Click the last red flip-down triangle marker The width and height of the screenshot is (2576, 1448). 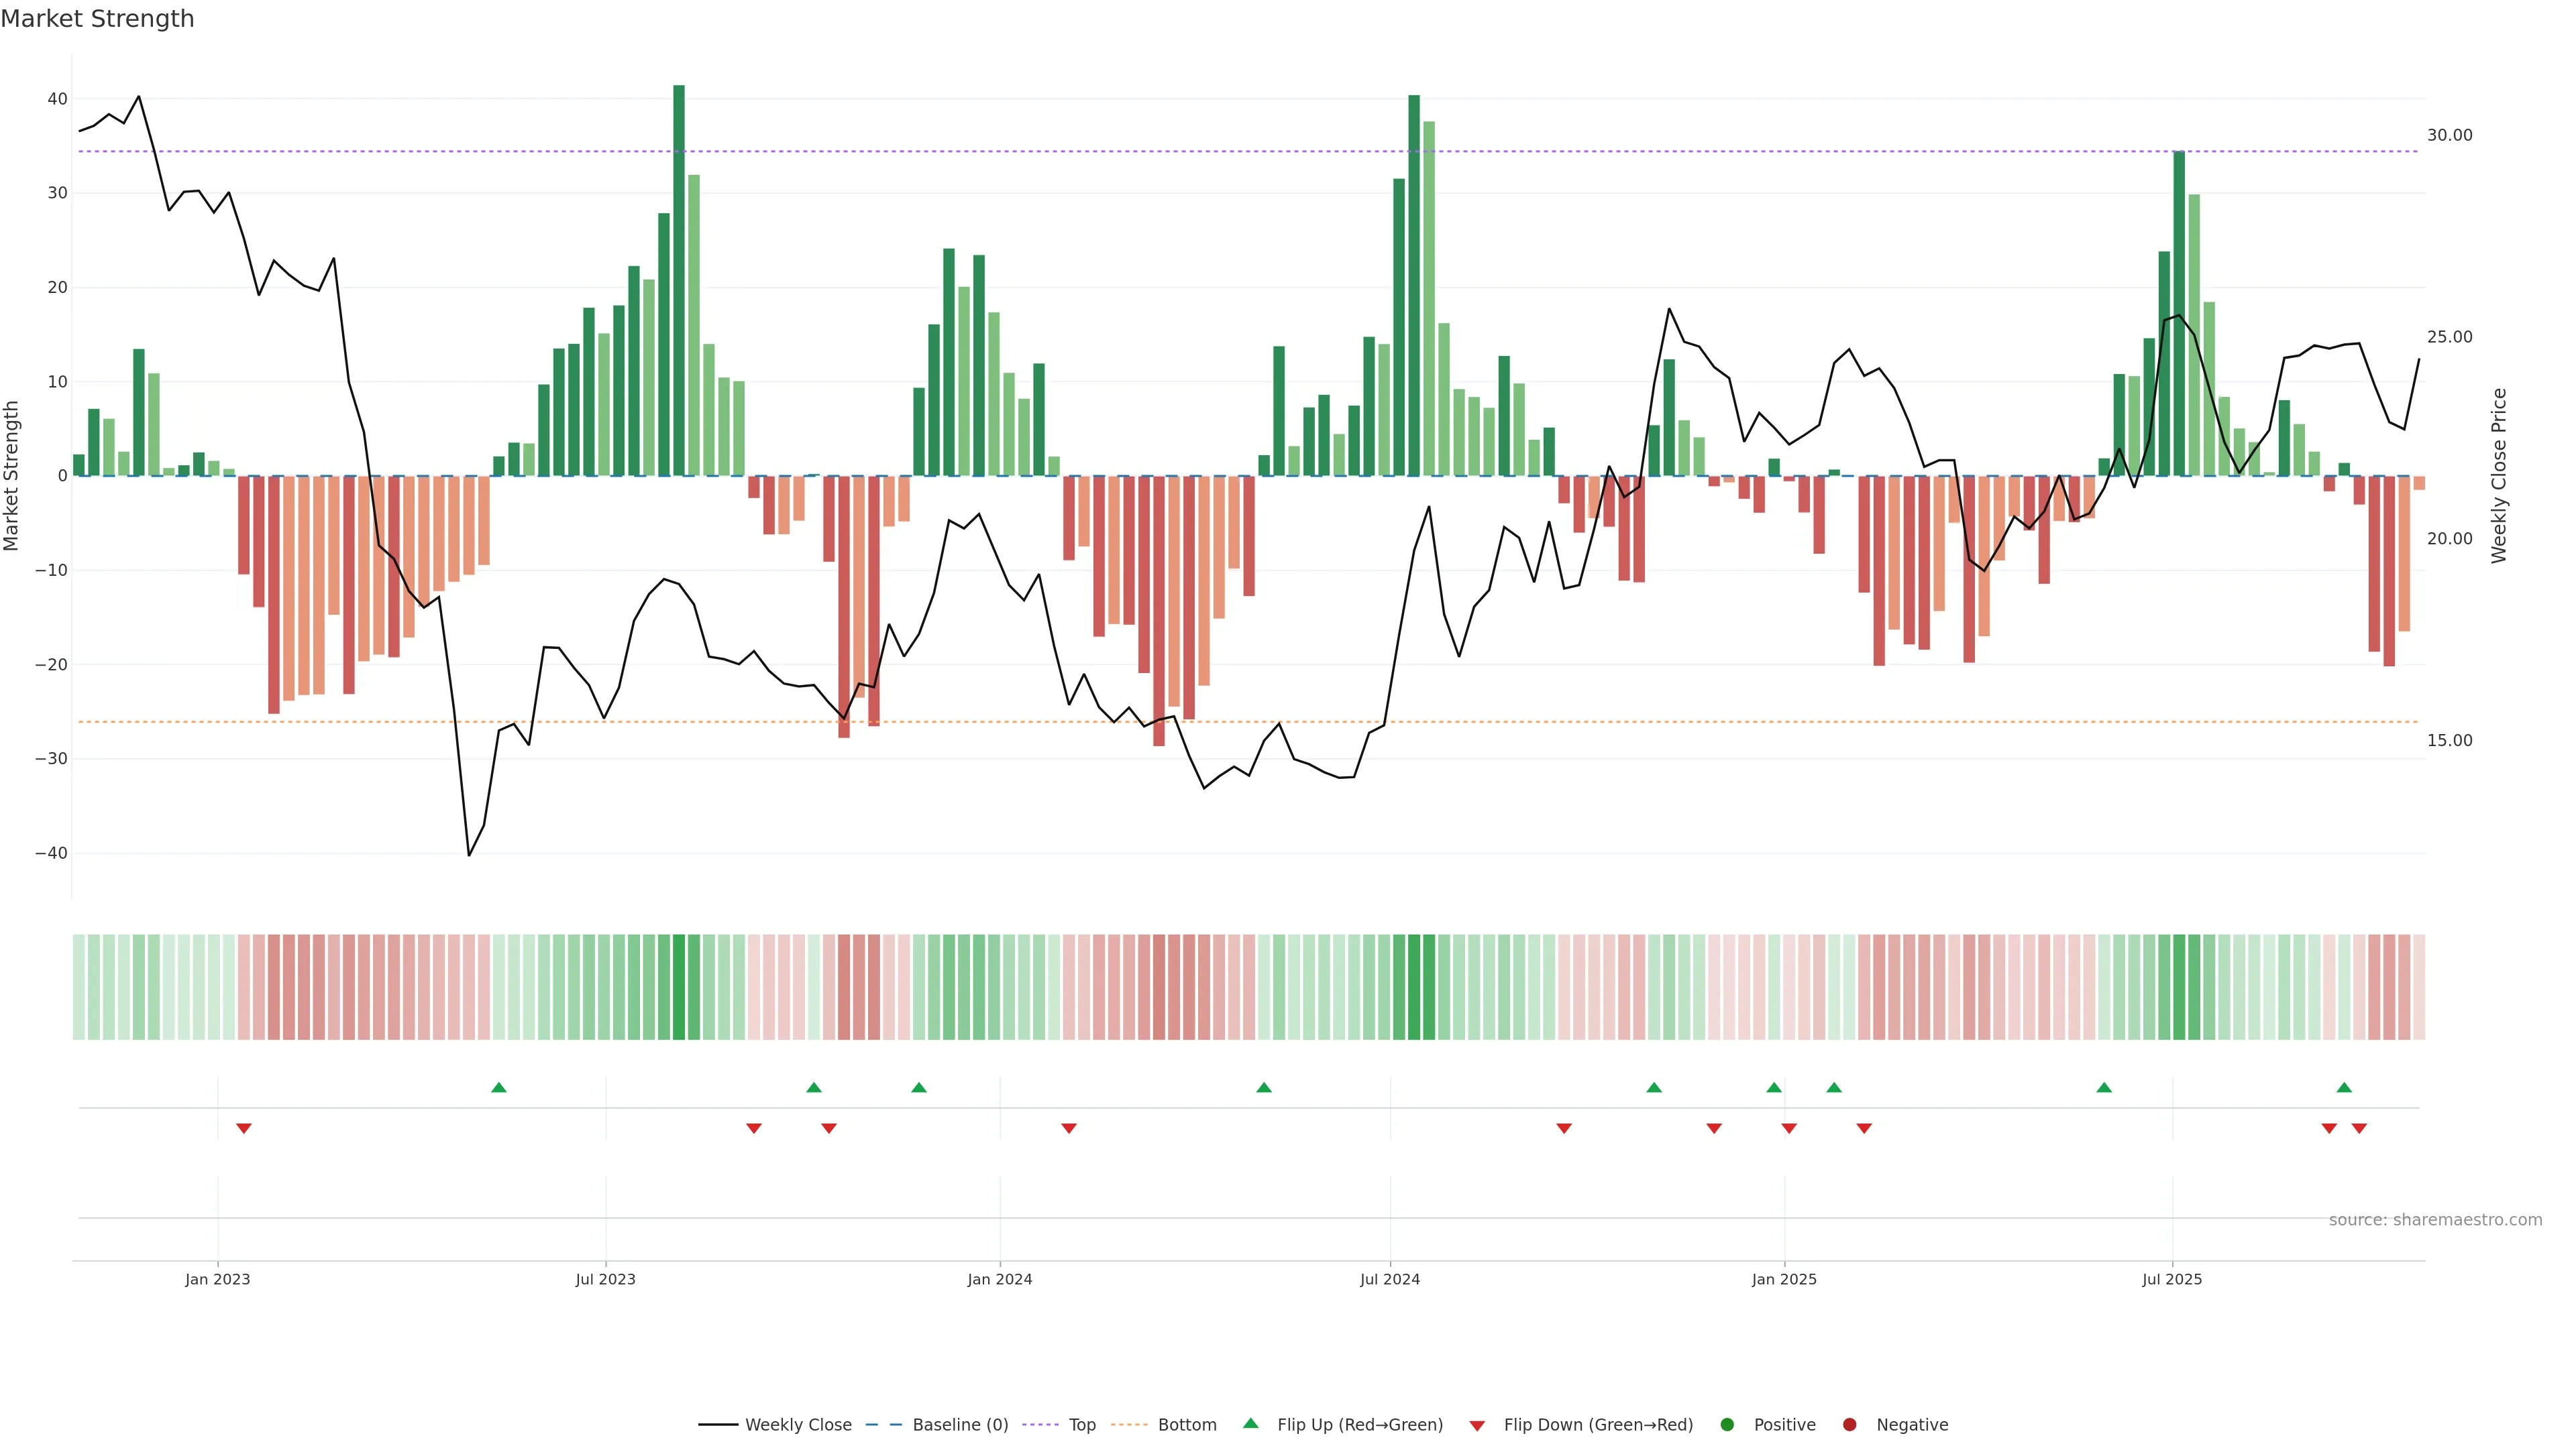pos(2359,1128)
